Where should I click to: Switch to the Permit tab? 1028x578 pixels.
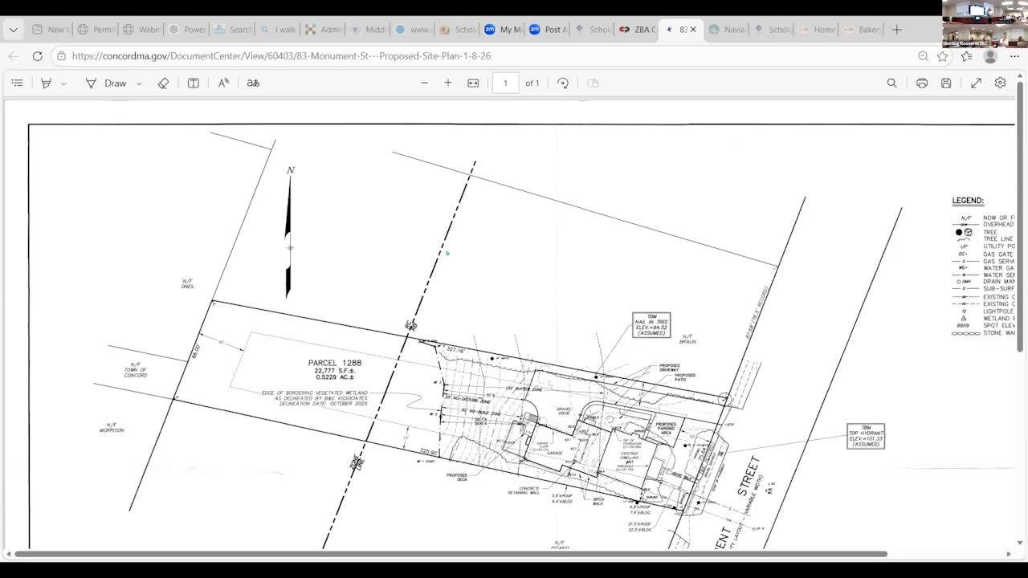pyautogui.click(x=96, y=30)
